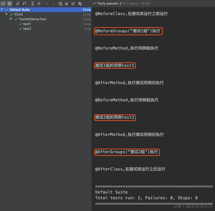Sort tests alphabetically with a-z icon
215x211 pixels.
(18, 4)
